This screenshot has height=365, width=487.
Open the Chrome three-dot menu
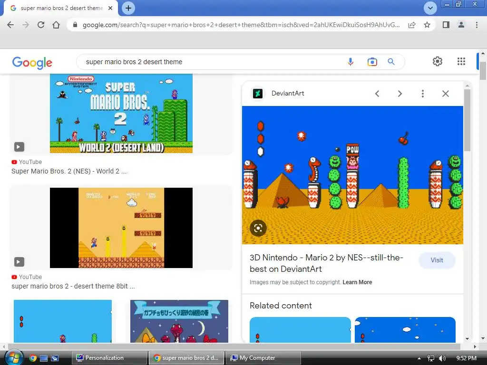click(477, 25)
